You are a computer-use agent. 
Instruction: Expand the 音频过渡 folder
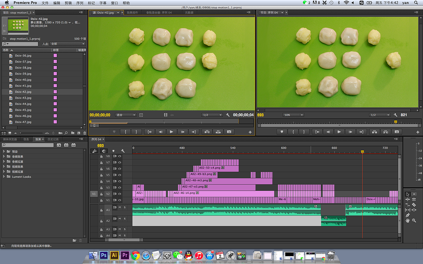pos(4,161)
